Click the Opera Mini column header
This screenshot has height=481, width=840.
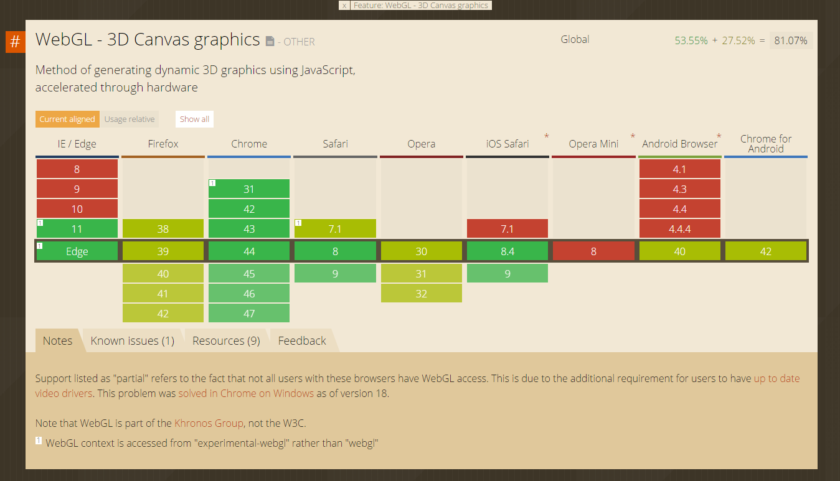pyautogui.click(x=593, y=144)
